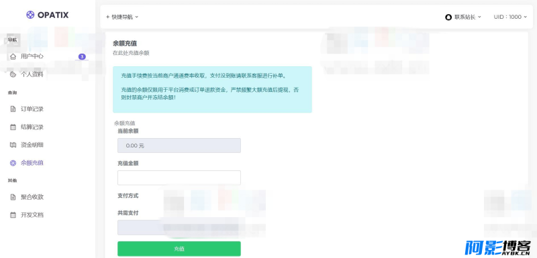Click the book icon beside 资金明细

(13, 145)
